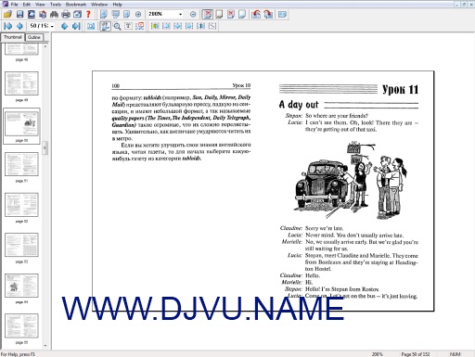The height and width of the screenshot is (357, 475).
Task: Select the page 55 thumbnail
Action: tap(21, 325)
